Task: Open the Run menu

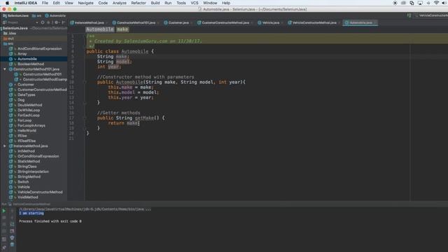Action: pyautogui.click(x=168, y=3)
